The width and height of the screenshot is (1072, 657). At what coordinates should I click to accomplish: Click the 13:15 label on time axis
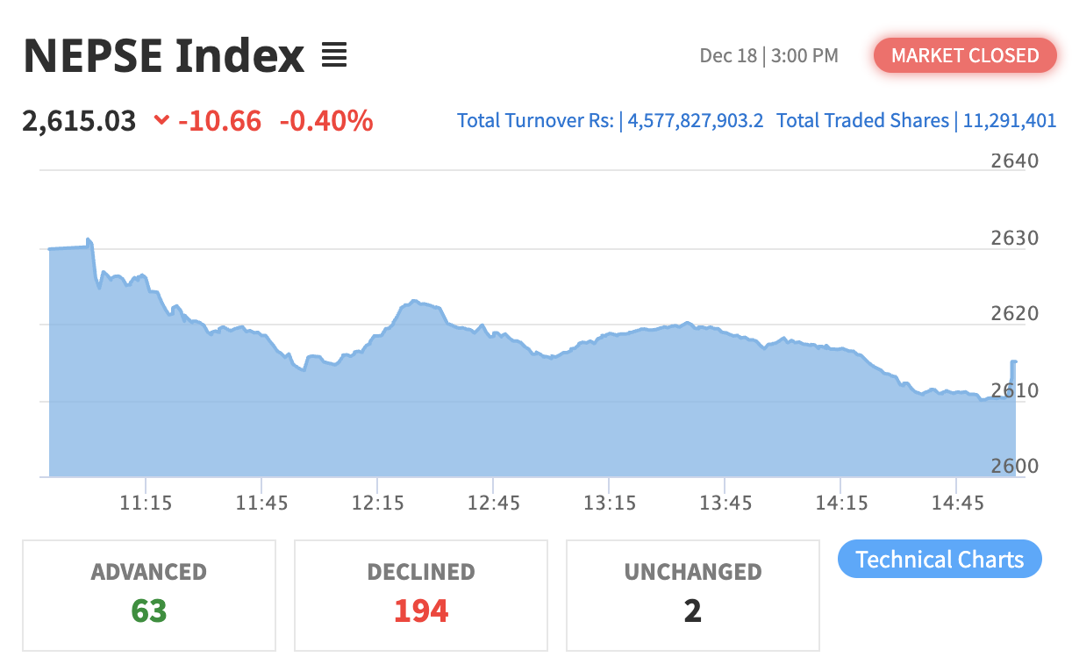coord(610,503)
